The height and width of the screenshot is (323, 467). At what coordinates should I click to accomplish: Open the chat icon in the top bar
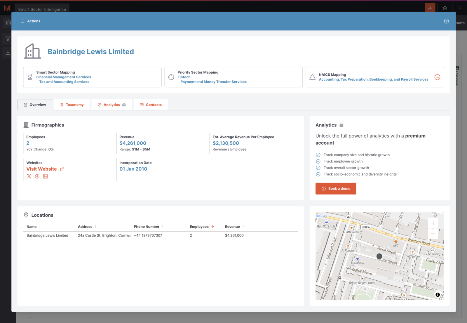[445, 8]
